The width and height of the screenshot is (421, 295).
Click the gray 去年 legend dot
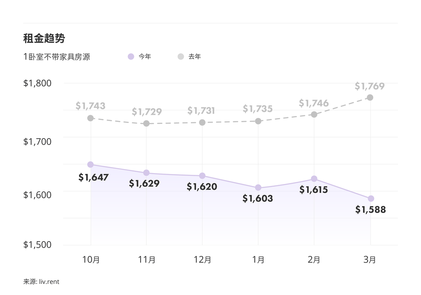[x=181, y=57]
